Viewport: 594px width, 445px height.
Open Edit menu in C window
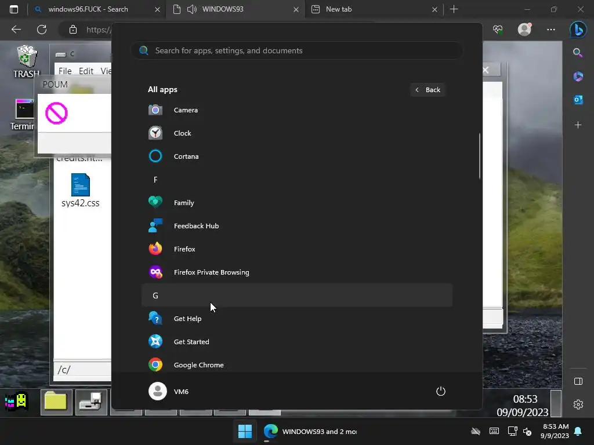coord(86,71)
